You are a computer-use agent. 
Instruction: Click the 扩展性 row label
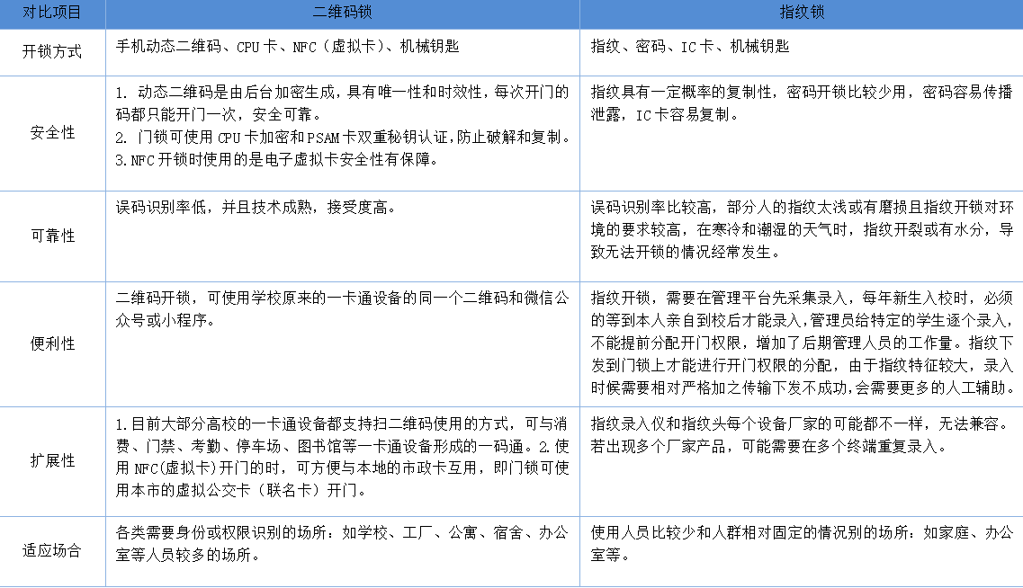pos(52,459)
